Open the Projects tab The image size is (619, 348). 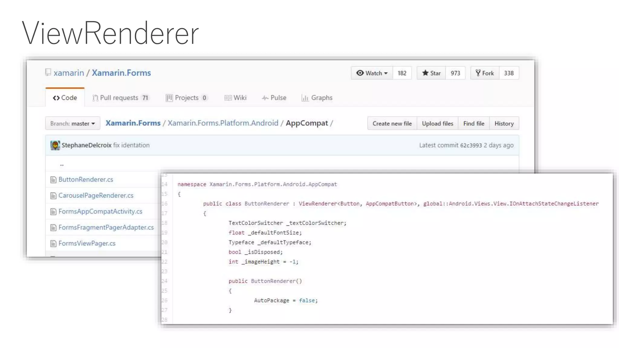186,98
